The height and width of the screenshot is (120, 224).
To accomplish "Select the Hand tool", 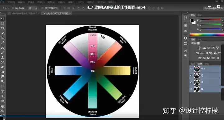I will [x=2, y=106].
